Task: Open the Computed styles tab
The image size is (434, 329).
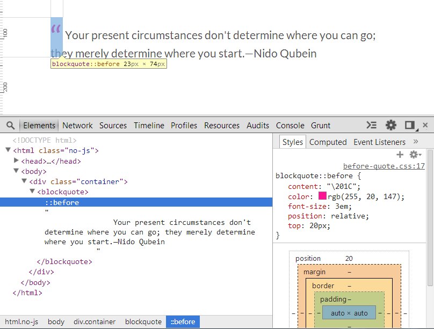Action: [x=328, y=142]
